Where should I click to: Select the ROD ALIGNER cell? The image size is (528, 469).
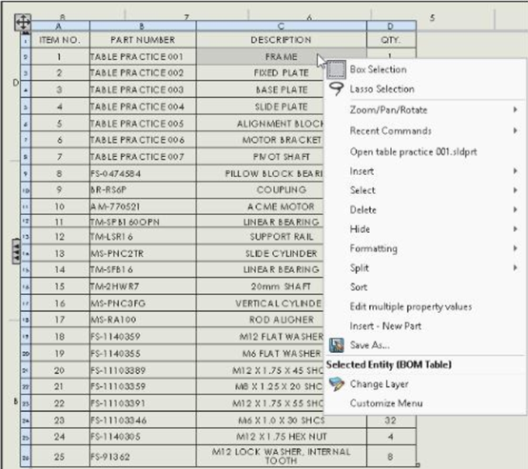click(260, 320)
